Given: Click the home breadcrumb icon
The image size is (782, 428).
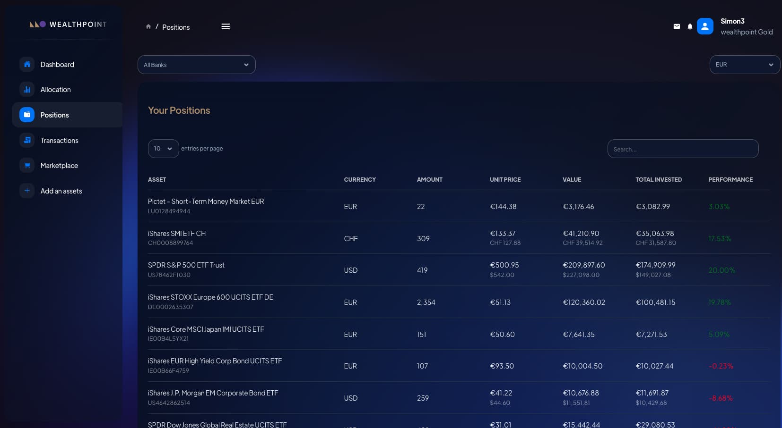Looking at the screenshot, I should coord(148,27).
